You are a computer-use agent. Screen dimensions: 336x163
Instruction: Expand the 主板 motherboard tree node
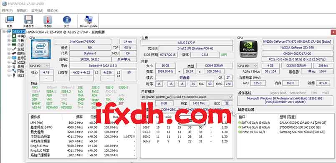point(9,40)
